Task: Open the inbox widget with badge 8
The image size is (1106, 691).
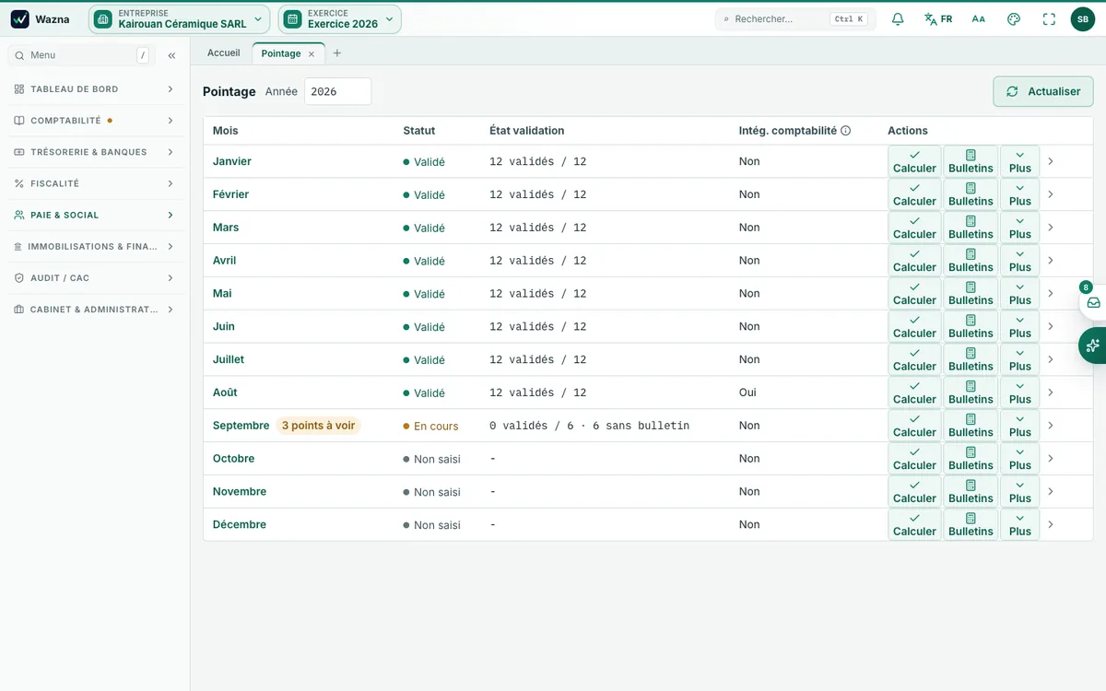Action: pyautogui.click(x=1093, y=301)
